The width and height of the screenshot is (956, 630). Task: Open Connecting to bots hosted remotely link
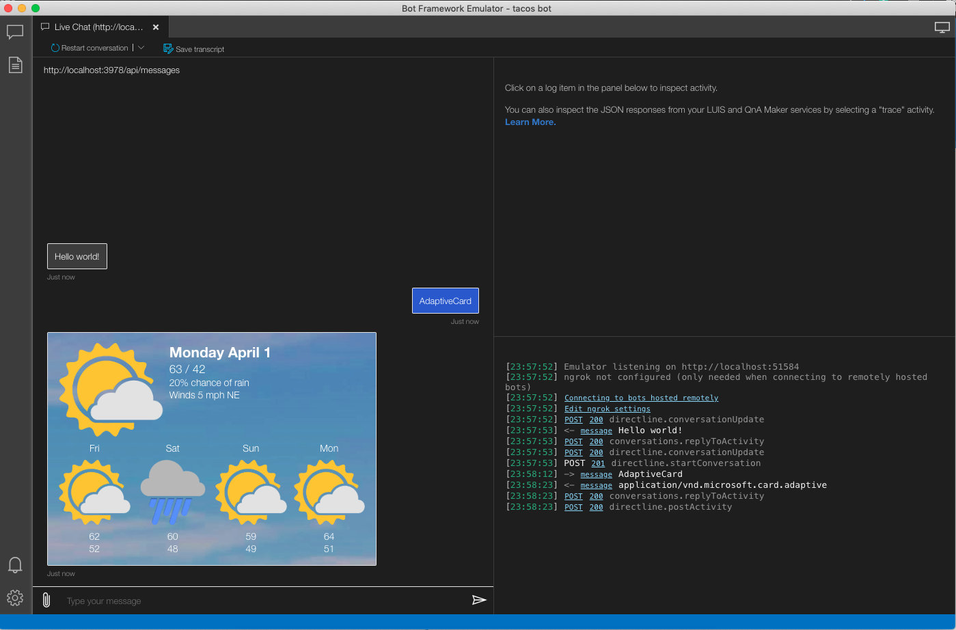[641, 398]
